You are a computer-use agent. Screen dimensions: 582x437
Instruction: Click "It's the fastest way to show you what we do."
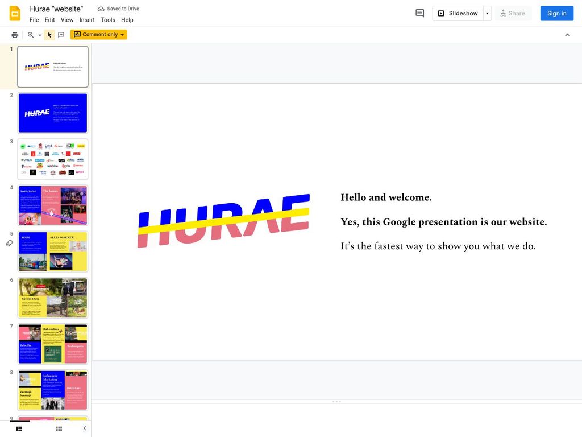438,246
